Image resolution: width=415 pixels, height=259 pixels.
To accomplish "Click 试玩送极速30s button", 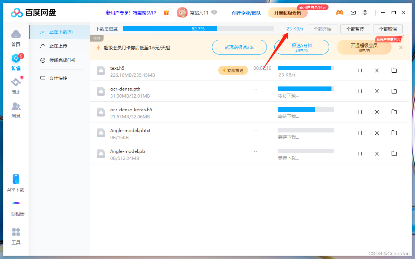I will click(x=239, y=47).
